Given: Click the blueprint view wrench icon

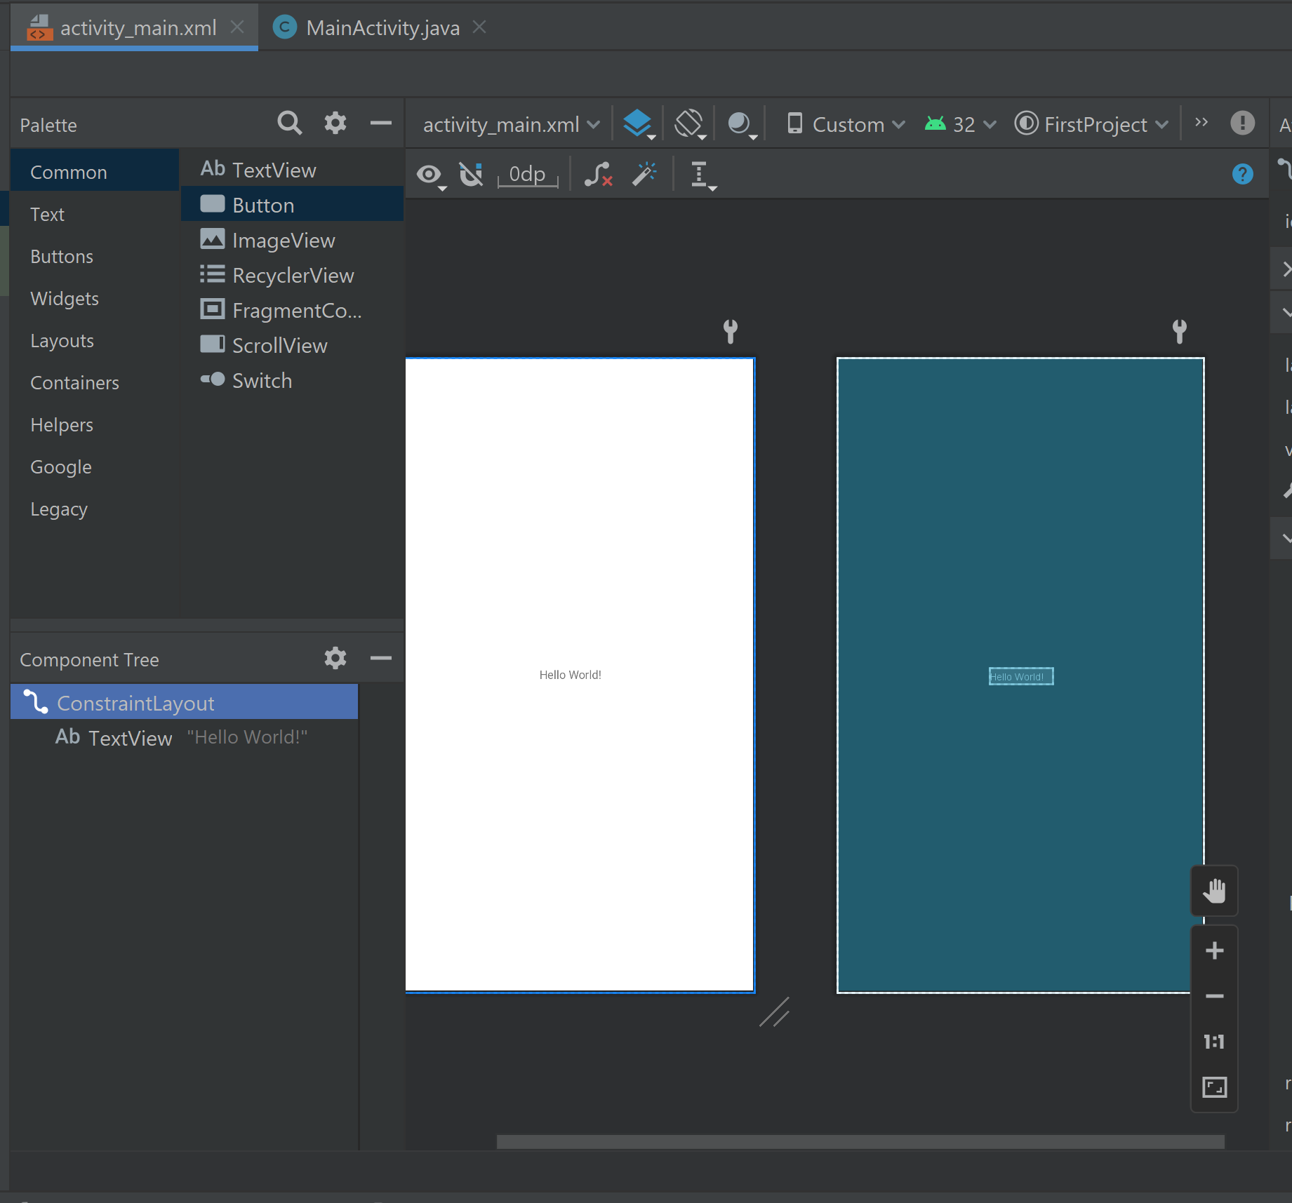Looking at the screenshot, I should (x=1180, y=331).
